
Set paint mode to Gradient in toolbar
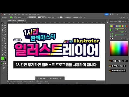4,63
